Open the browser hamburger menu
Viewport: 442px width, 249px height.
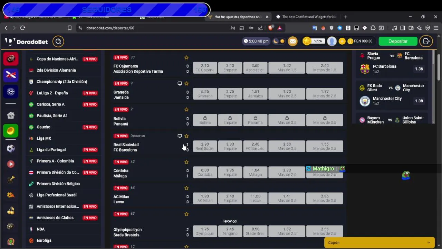[436, 28]
